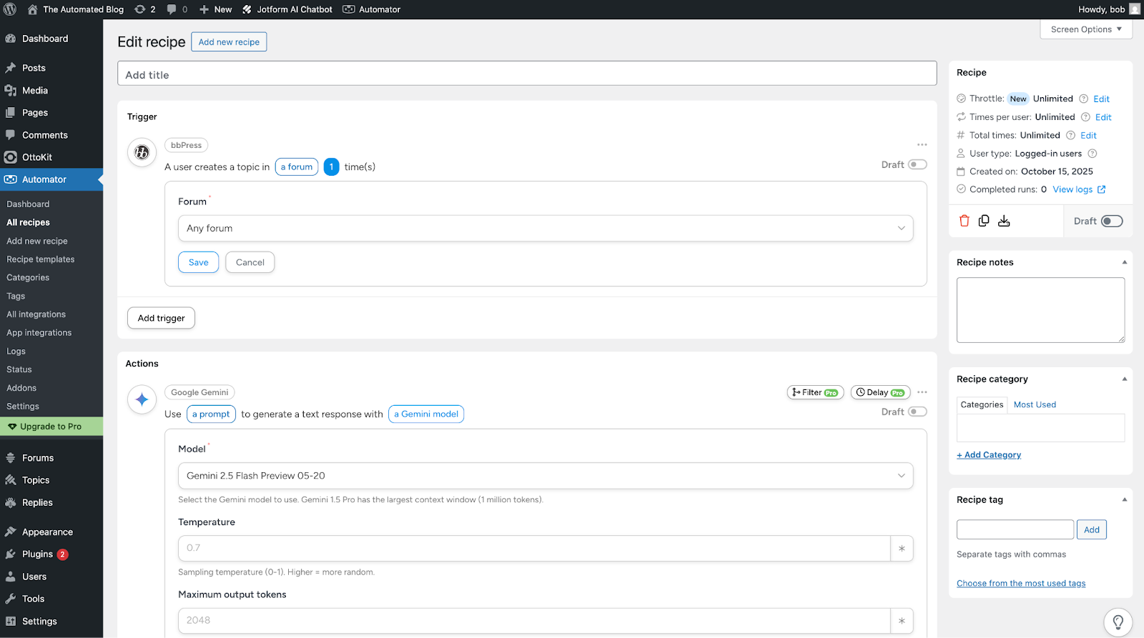Click the Add trigger button
Screen dimensions: 1144x638
[161, 318]
